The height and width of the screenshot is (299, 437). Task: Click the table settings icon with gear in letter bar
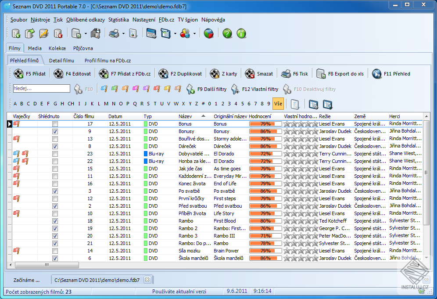tap(314, 104)
